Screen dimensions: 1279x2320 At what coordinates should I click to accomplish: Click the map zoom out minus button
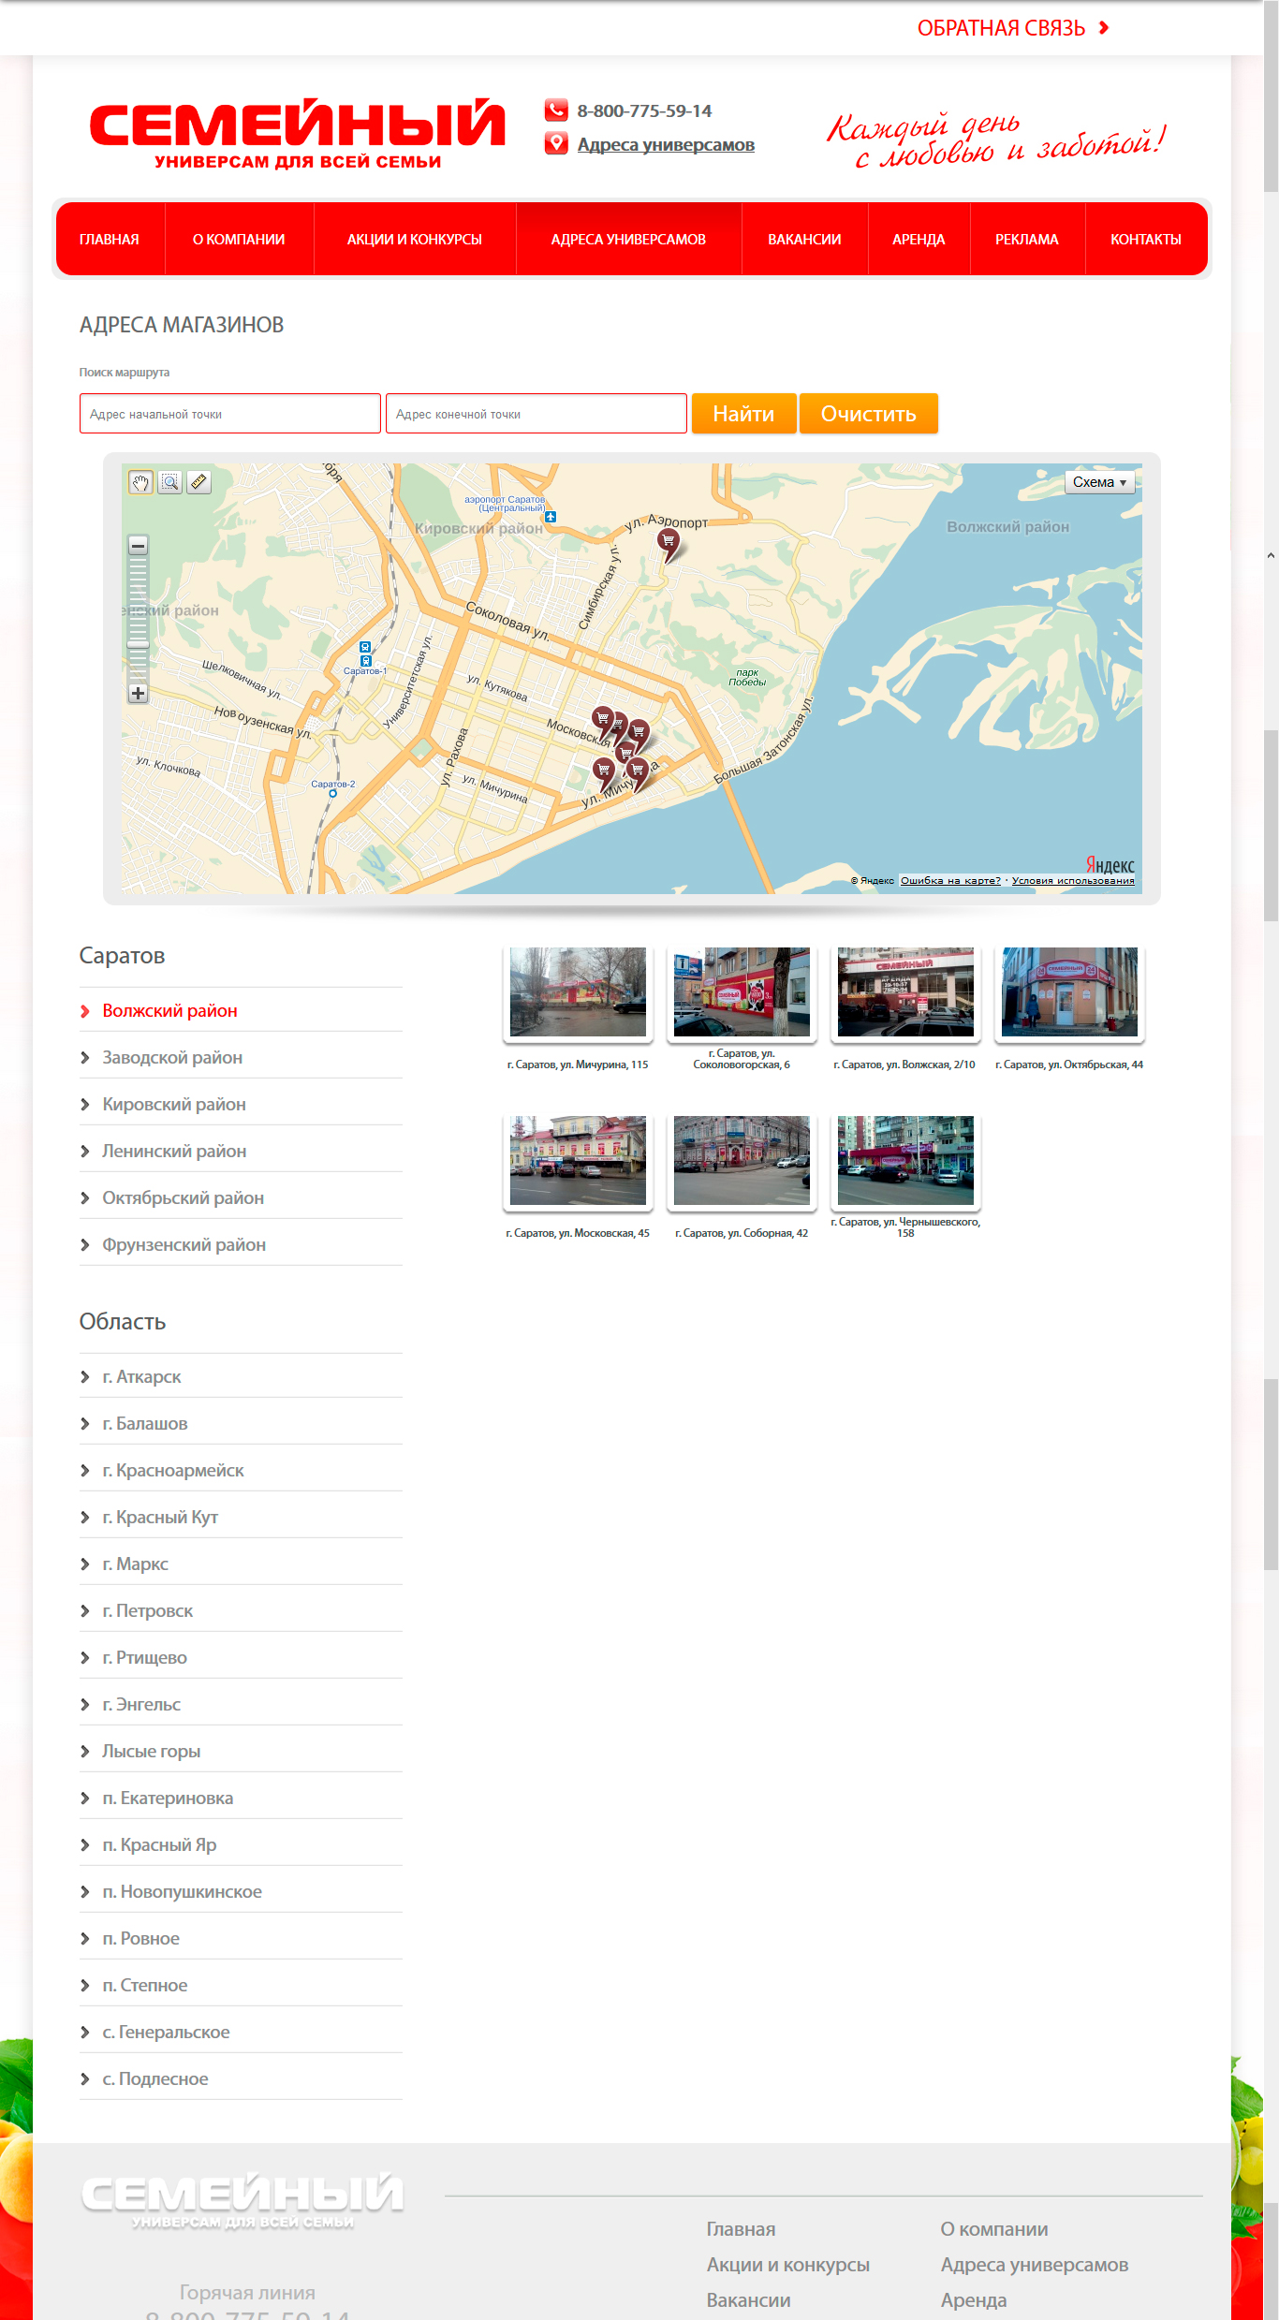coord(138,546)
